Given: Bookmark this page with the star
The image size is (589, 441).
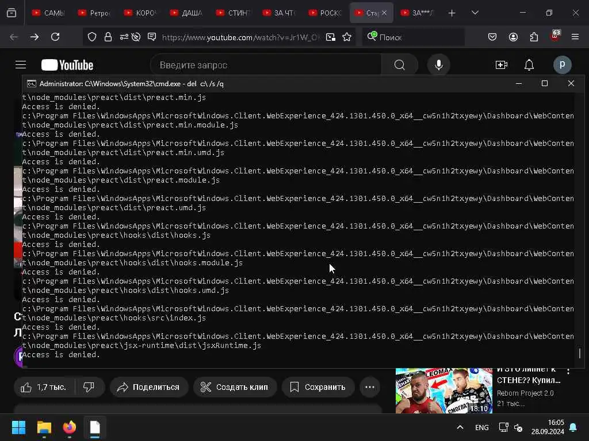Looking at the screenshot, I should (x=347, y=37).
